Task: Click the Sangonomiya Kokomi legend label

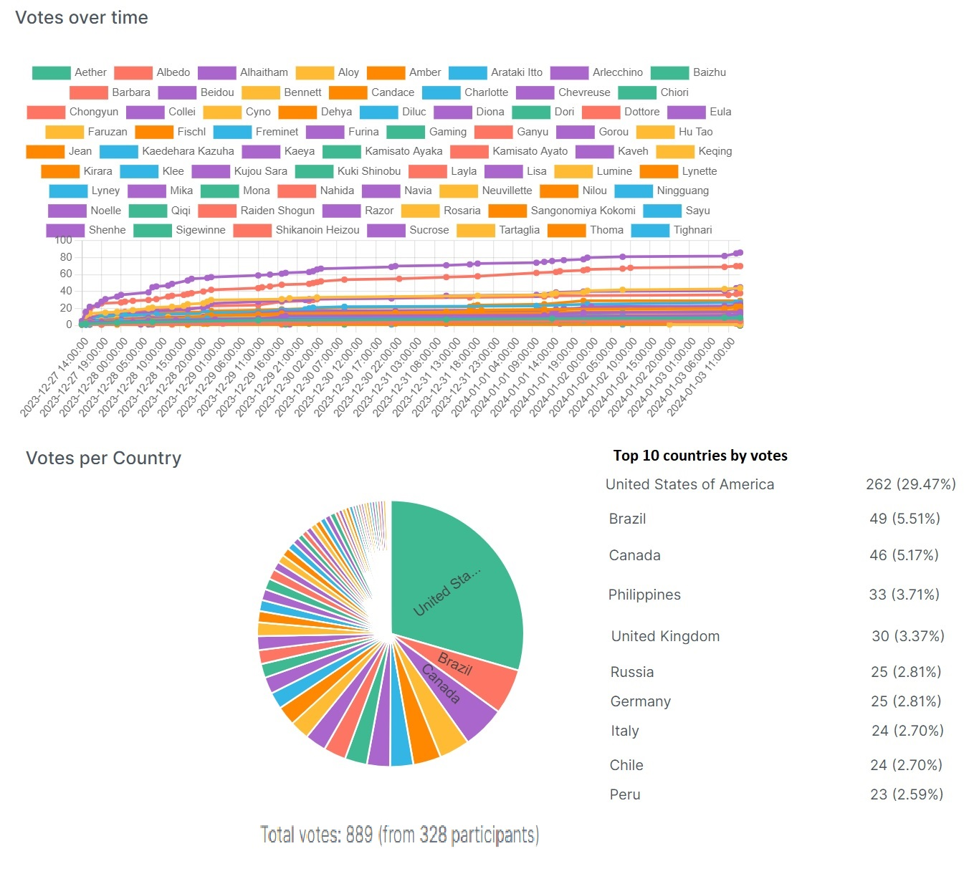Action: point(583,211)
